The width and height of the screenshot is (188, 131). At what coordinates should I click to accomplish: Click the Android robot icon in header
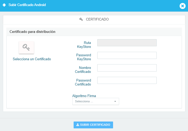pos(4,5)
